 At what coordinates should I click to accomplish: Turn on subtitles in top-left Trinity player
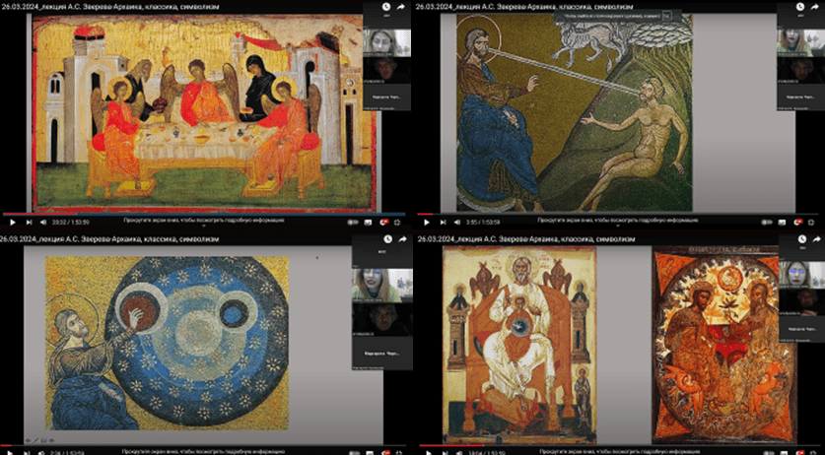click(x=369, y=223)
